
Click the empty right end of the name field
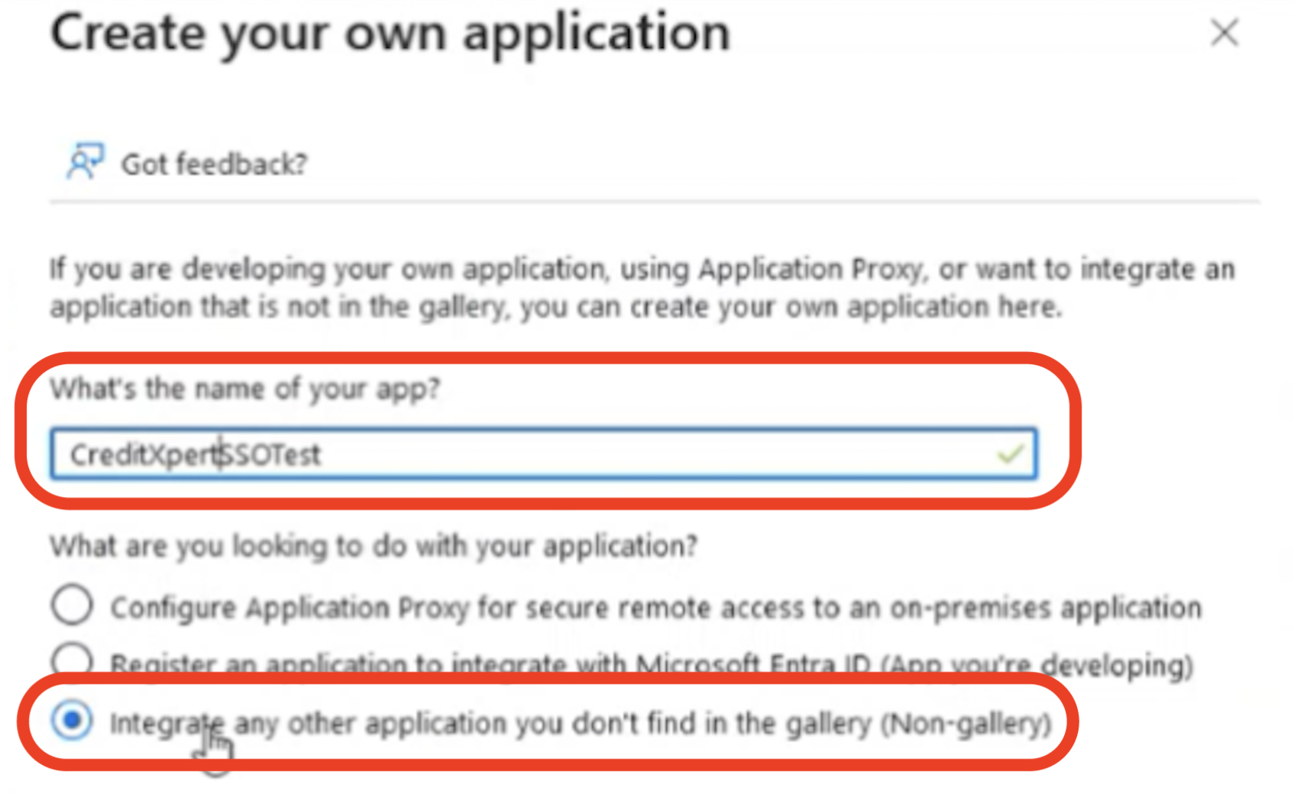tap(657, 454)
